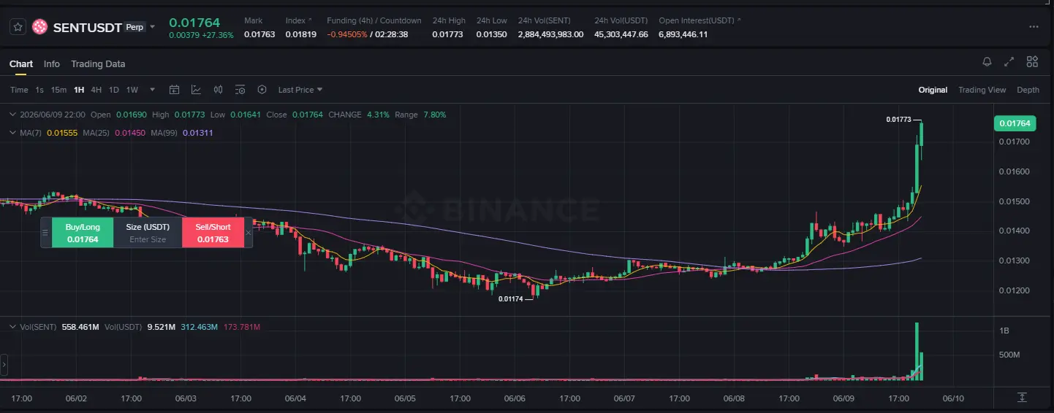Select the 4H time interval
Screen dimensions: 1054x413
(96, 90)
